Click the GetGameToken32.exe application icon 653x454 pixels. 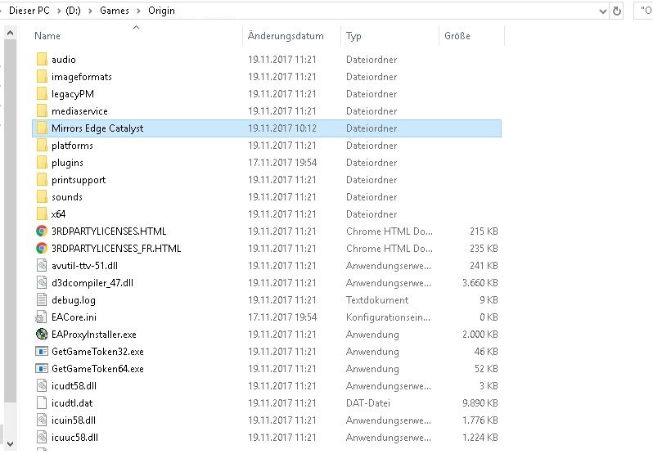pos(42,351)
